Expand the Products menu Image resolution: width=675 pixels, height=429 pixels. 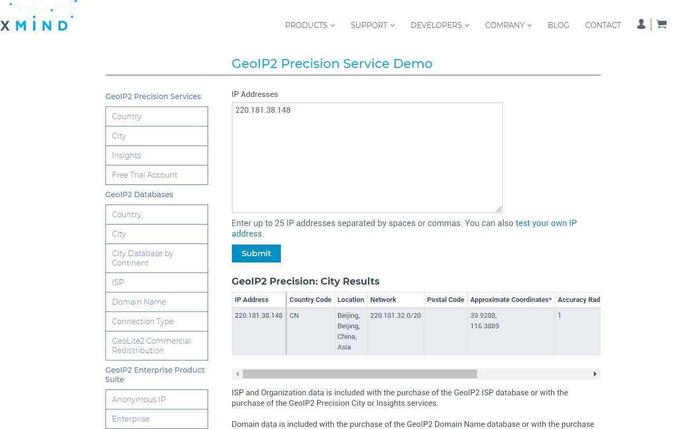tap(310, 25)
